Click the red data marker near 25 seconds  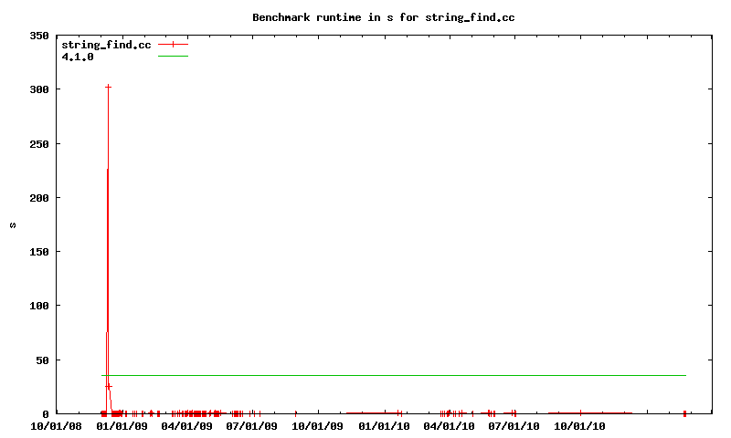[x=109, y=387]
